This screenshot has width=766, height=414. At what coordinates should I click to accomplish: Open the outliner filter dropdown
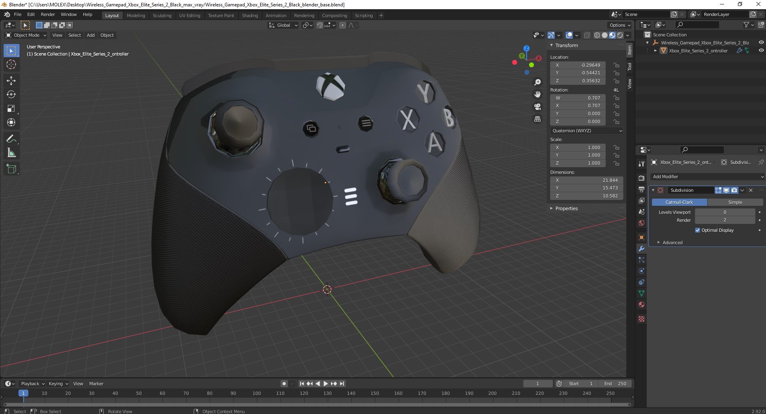point(748,25)
